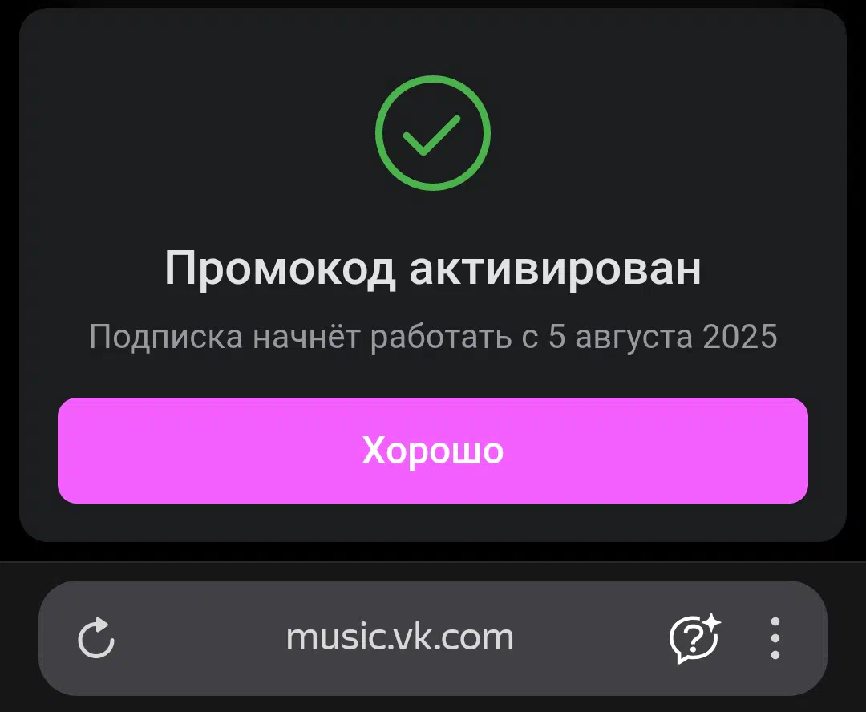Tap the vertical ellipsis icon in the address bar
Screen dimensions: 866x712
pyautogui.click(x=775, y=638)
